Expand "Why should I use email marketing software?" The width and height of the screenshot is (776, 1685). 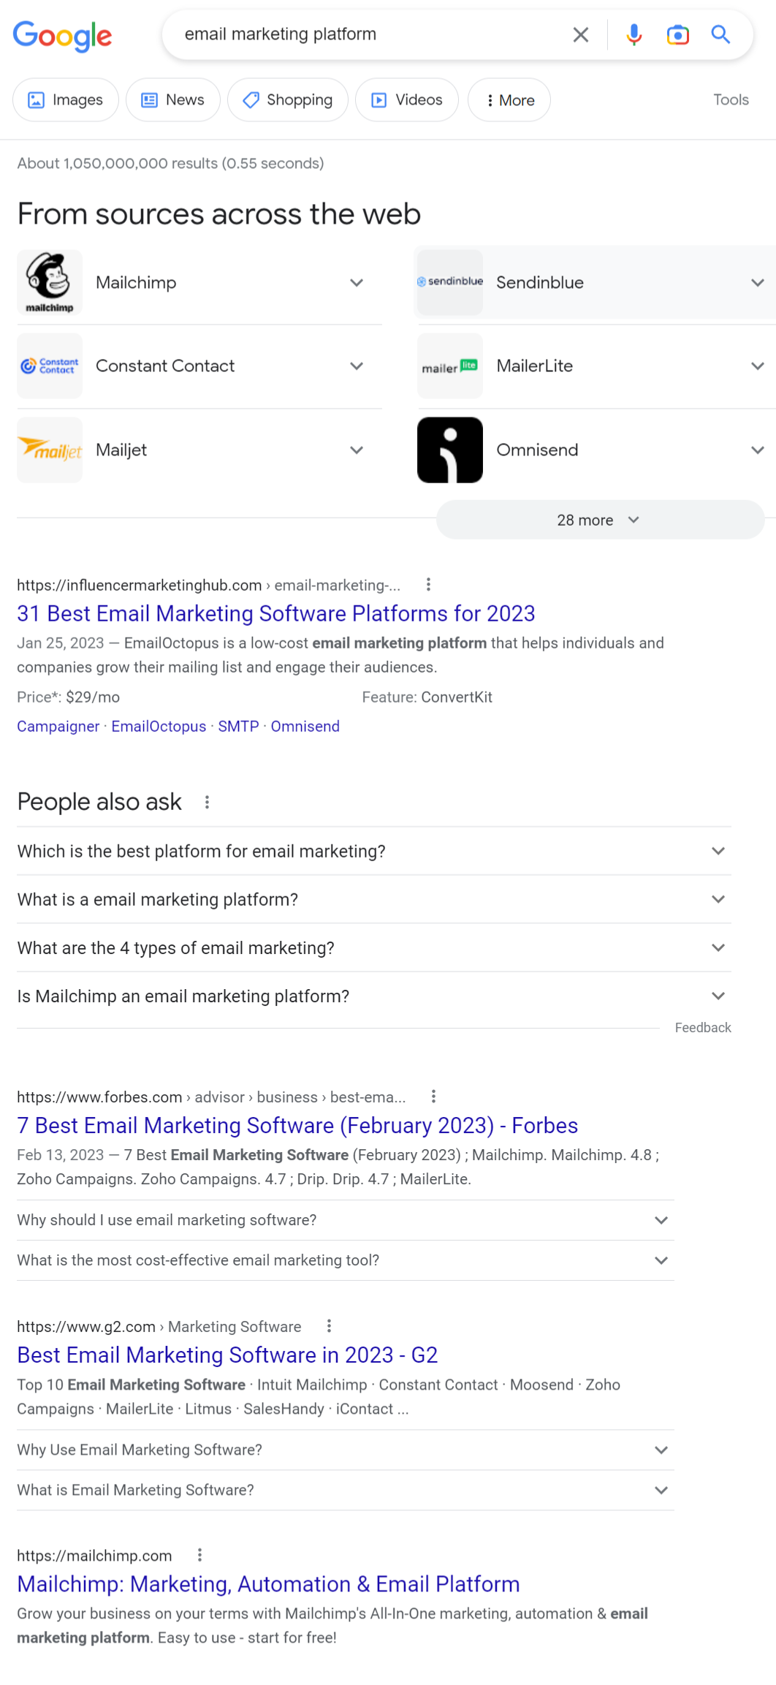661,1220
